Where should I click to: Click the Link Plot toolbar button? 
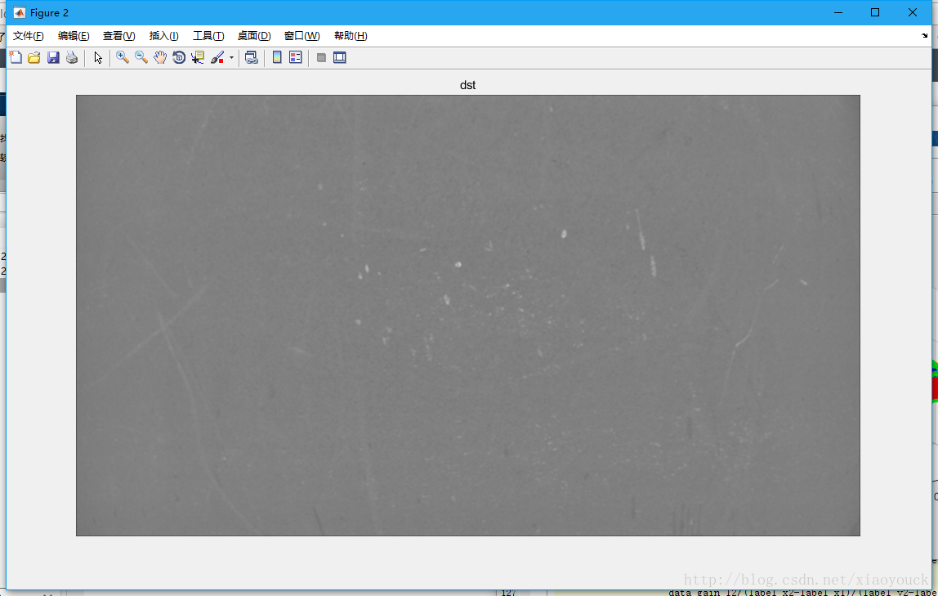click(252, 57)
